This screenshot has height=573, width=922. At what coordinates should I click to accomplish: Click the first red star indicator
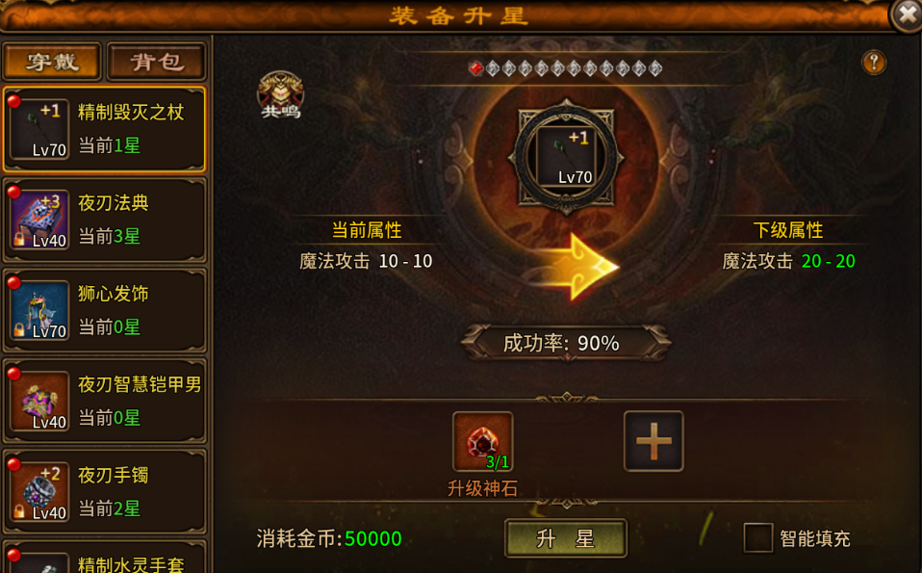pos(476,68)
